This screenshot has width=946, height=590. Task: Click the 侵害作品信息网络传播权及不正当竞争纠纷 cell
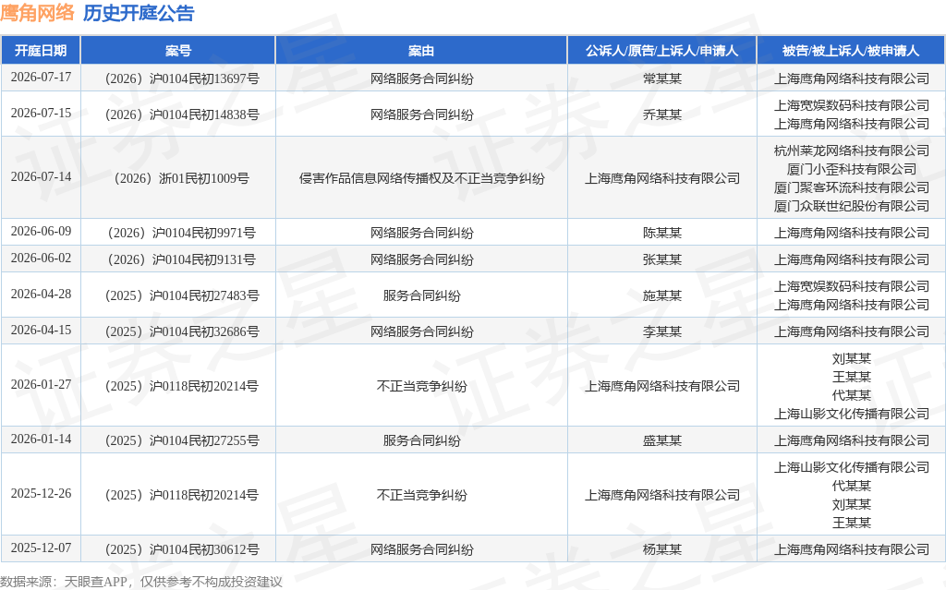point(421,178)
